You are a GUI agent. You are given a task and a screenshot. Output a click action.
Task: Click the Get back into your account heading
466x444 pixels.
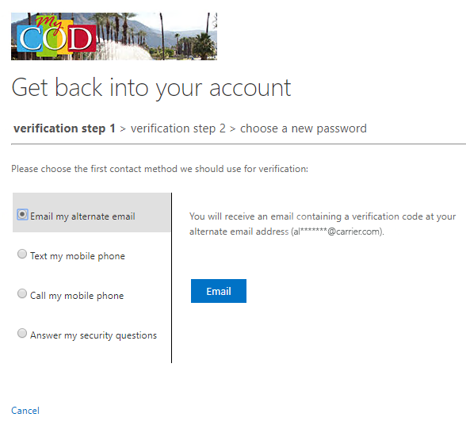151,88
